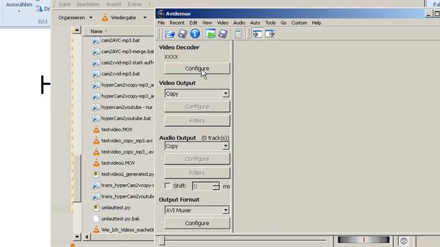440x247 pixels.
Task: Open the Audio Output Copy dropdown
Action: (225, 146)
